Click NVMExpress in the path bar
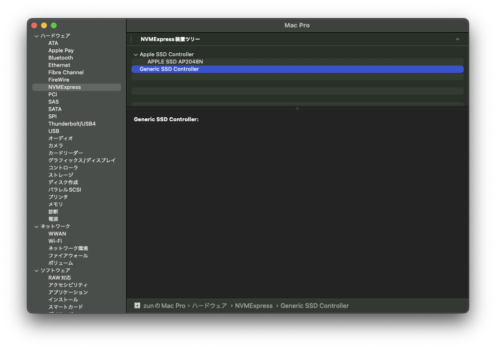496x349 pixels. pos(254,305)
